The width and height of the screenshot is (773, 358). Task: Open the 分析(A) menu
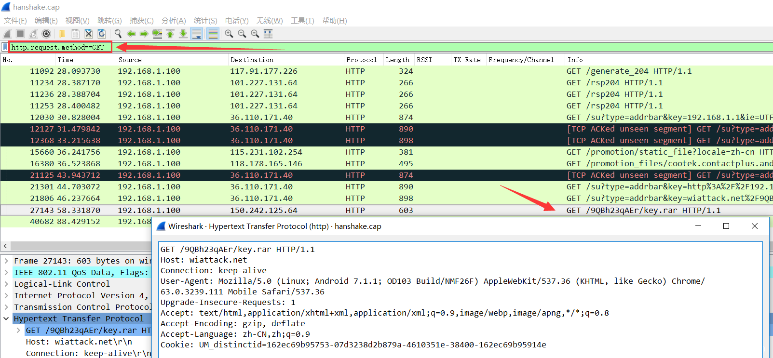click(173, 21)
